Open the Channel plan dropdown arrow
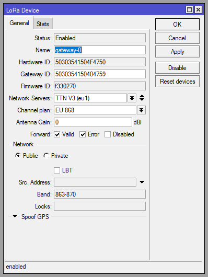This screenshot has width=208, height=277. coord(141,110)
